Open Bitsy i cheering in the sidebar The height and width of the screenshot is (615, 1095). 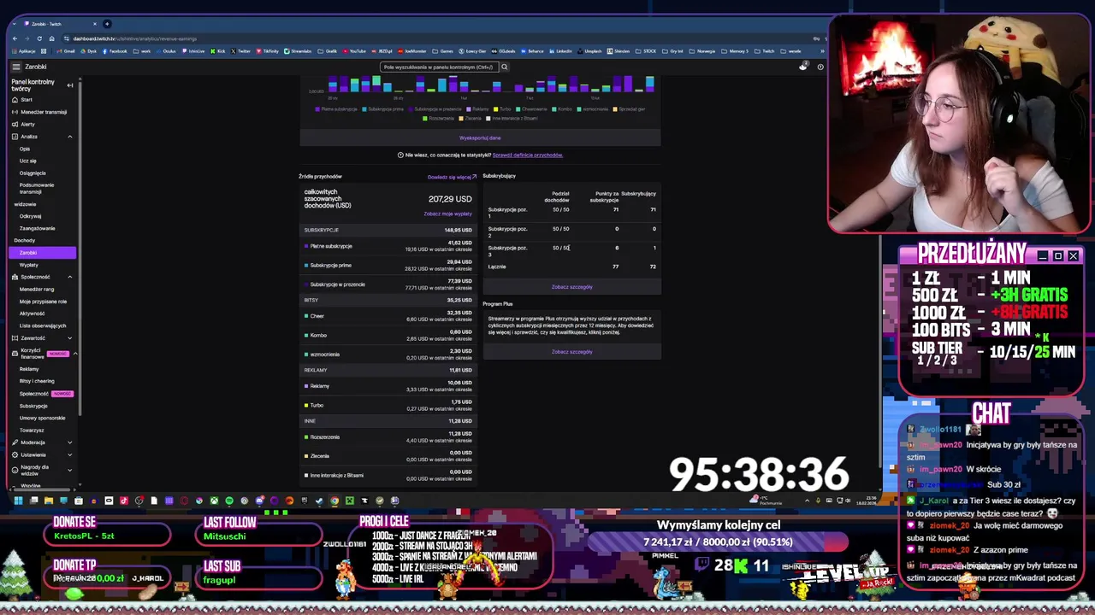point(37,381)
